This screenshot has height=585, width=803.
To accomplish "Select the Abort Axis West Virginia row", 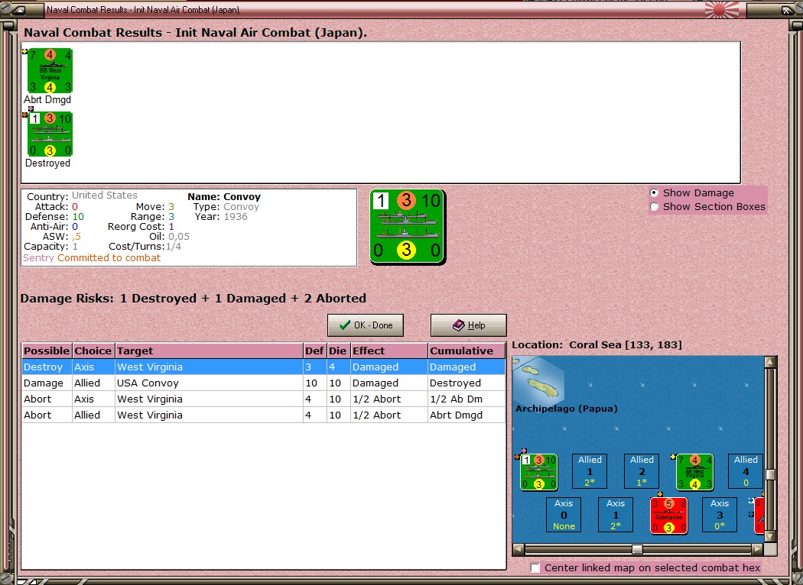I will [263, 399].
